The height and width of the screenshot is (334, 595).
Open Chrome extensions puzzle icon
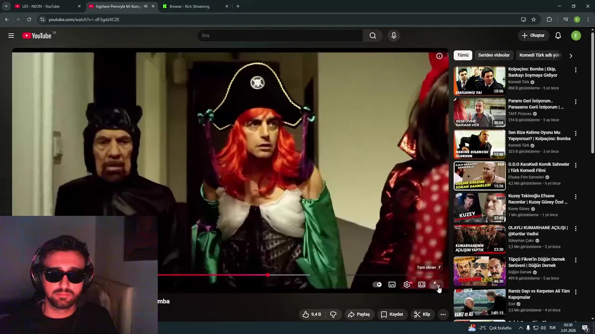[x=549, y=19]
